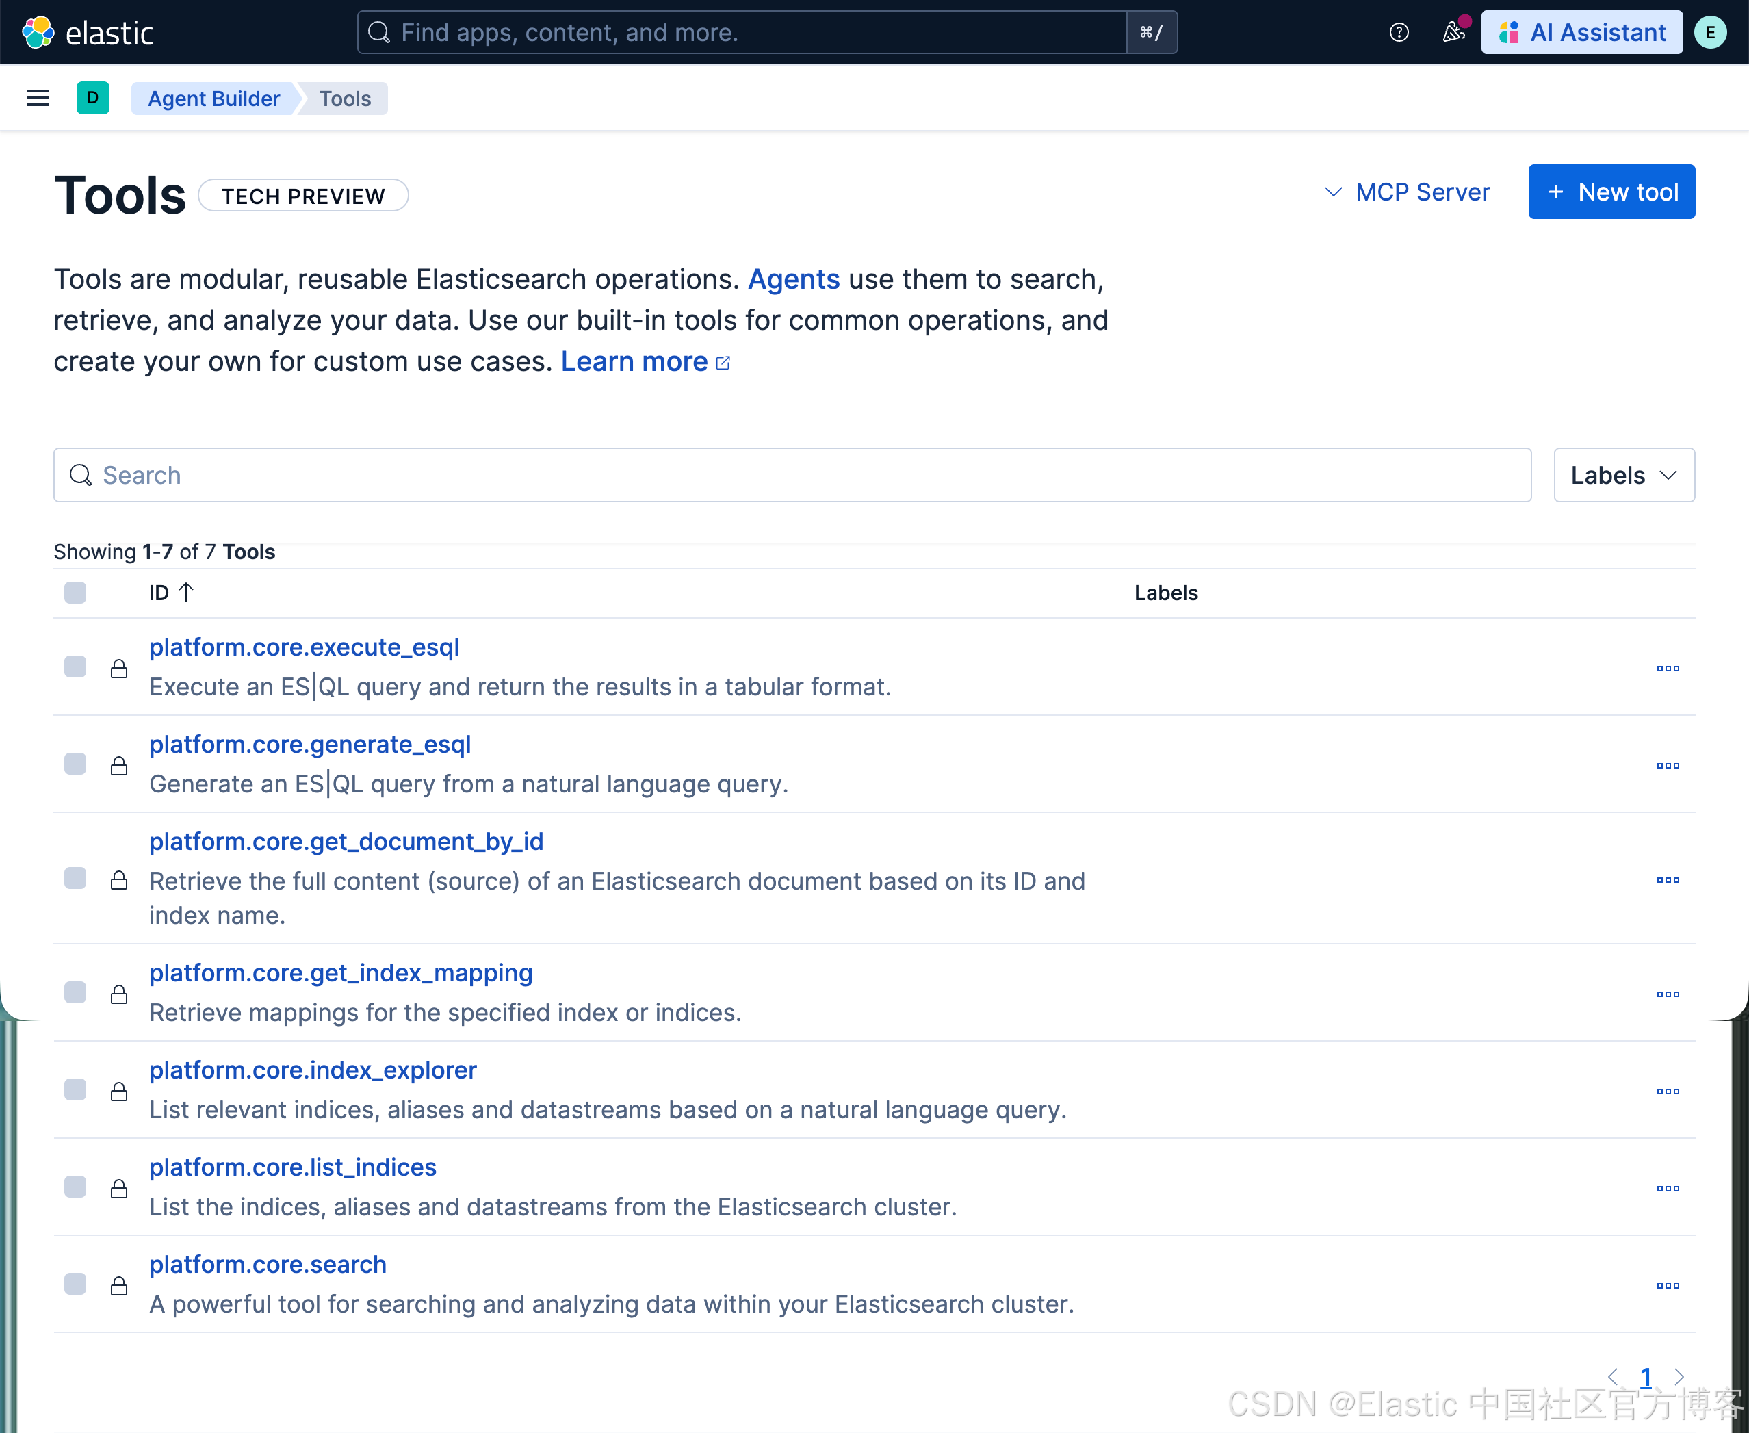Image resolution: width=1749 pixels, height=1433 pixels.
Task: Open actions menu for platform.core.search
Action: (1668, 1285)
